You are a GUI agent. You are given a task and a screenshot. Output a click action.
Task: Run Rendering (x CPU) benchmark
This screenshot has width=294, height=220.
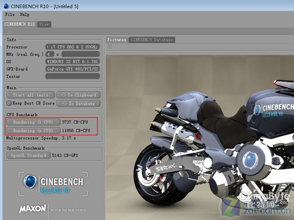click(x=33, y=130)
